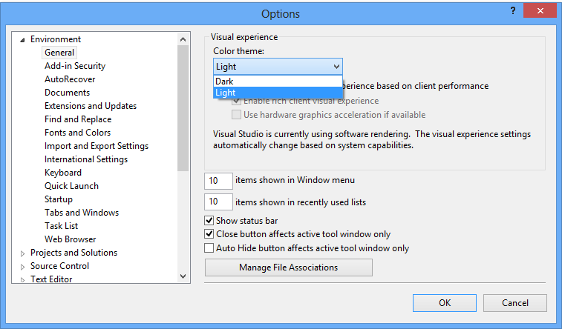Click the Window menu items count field
Image resolution: width=562 pixels, height=329 pixels.
click(218, 180)
